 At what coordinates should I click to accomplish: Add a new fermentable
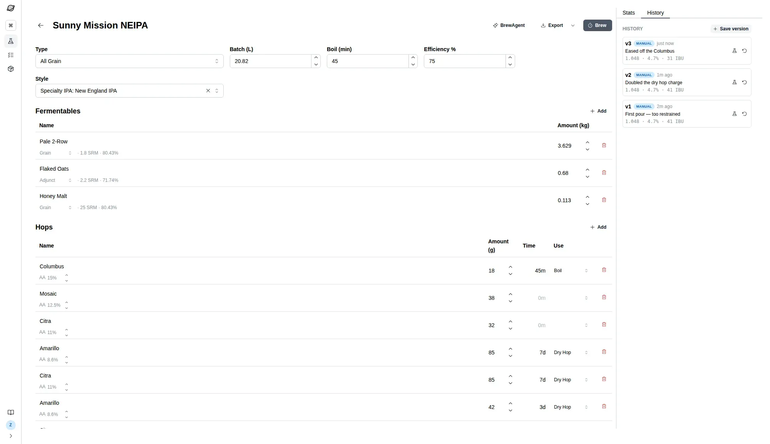[x=598, y=111]
